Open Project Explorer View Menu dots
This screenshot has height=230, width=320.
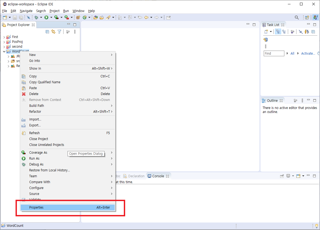75,32
